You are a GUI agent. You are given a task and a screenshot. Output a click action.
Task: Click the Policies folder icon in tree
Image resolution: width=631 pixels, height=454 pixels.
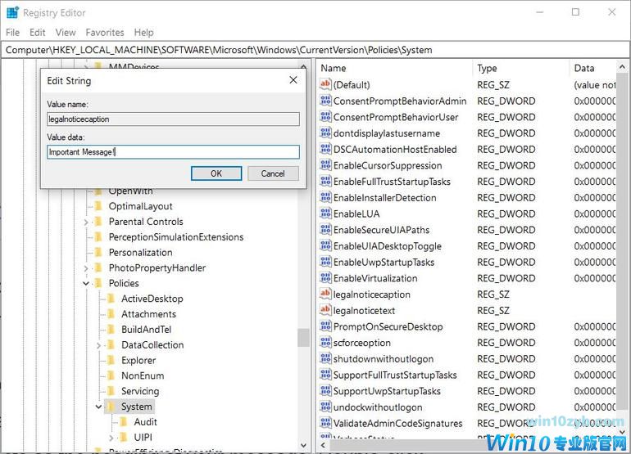98,283
